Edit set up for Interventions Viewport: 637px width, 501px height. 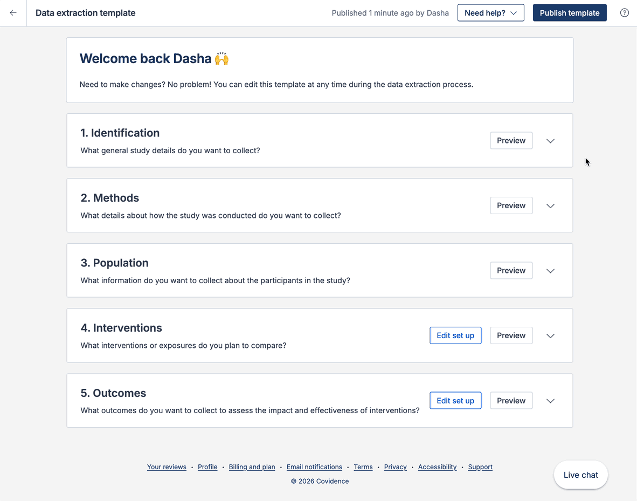pyautogui.click(x=455, y=335)
